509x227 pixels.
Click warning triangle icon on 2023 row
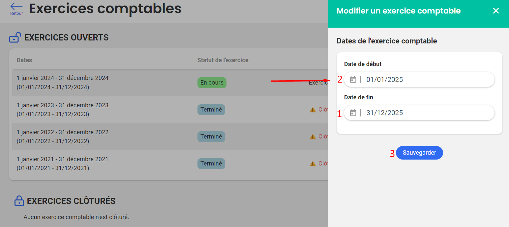pyautogui.click(x=313, y=110)
